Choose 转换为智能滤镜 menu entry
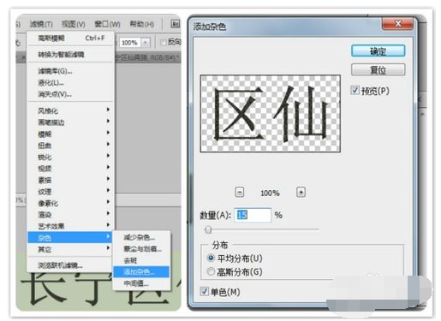Viewport: 441px width, 321px height. point(71,54)
